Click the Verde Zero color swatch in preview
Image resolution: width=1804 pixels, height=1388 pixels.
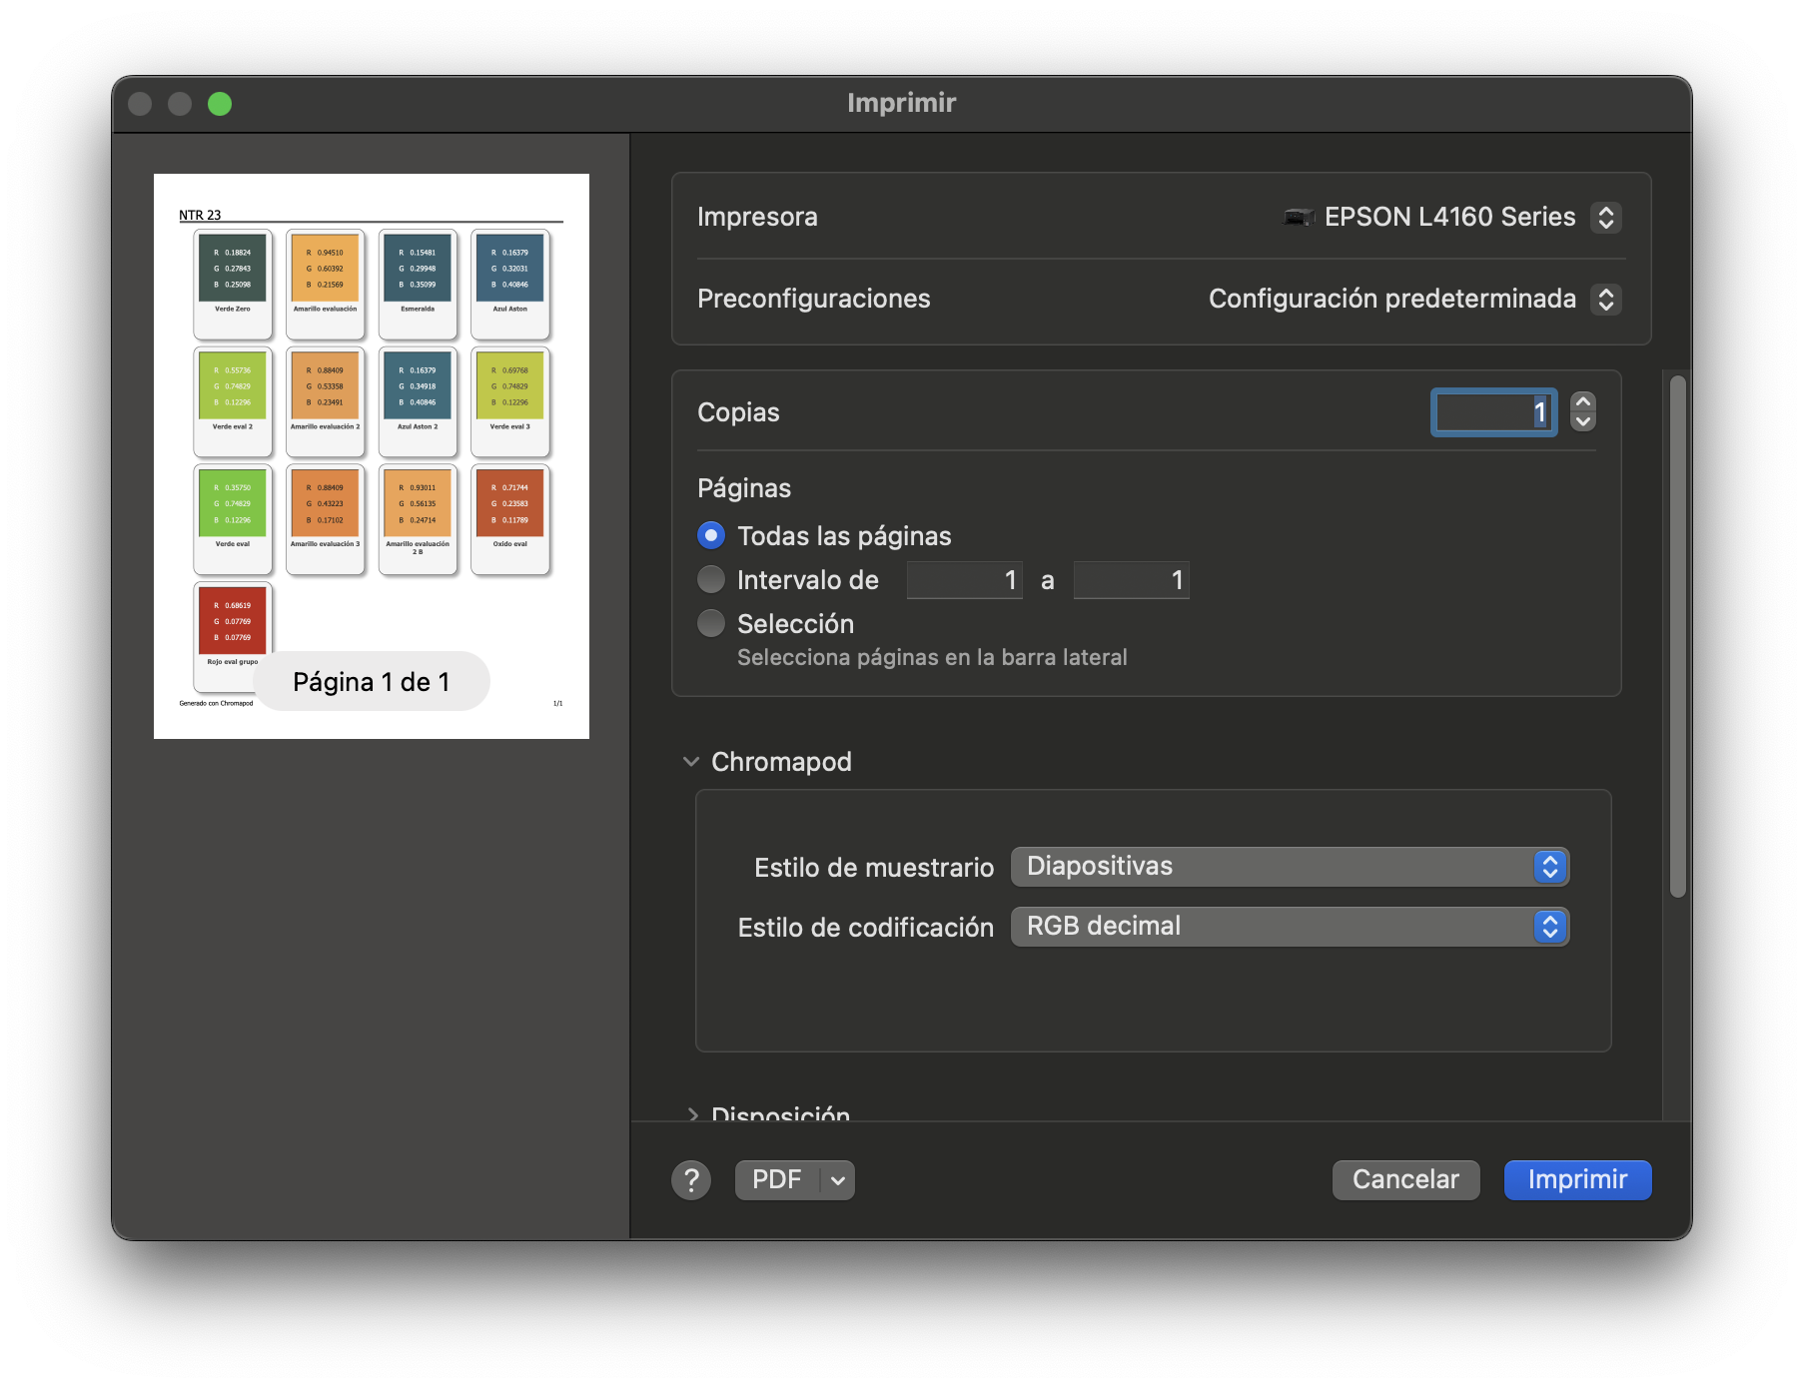(x=233, y=268)
